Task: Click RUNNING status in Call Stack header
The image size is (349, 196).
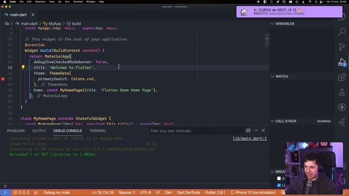Action: pyautogui.click(x=324, y=121)
